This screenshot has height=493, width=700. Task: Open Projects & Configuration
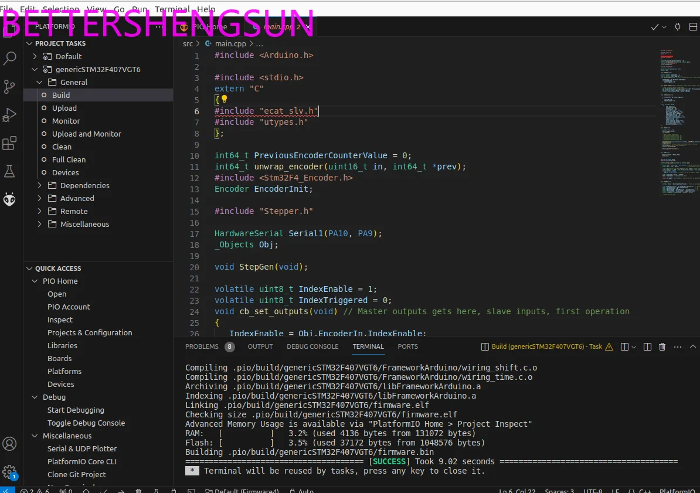[x=90, y=333]
